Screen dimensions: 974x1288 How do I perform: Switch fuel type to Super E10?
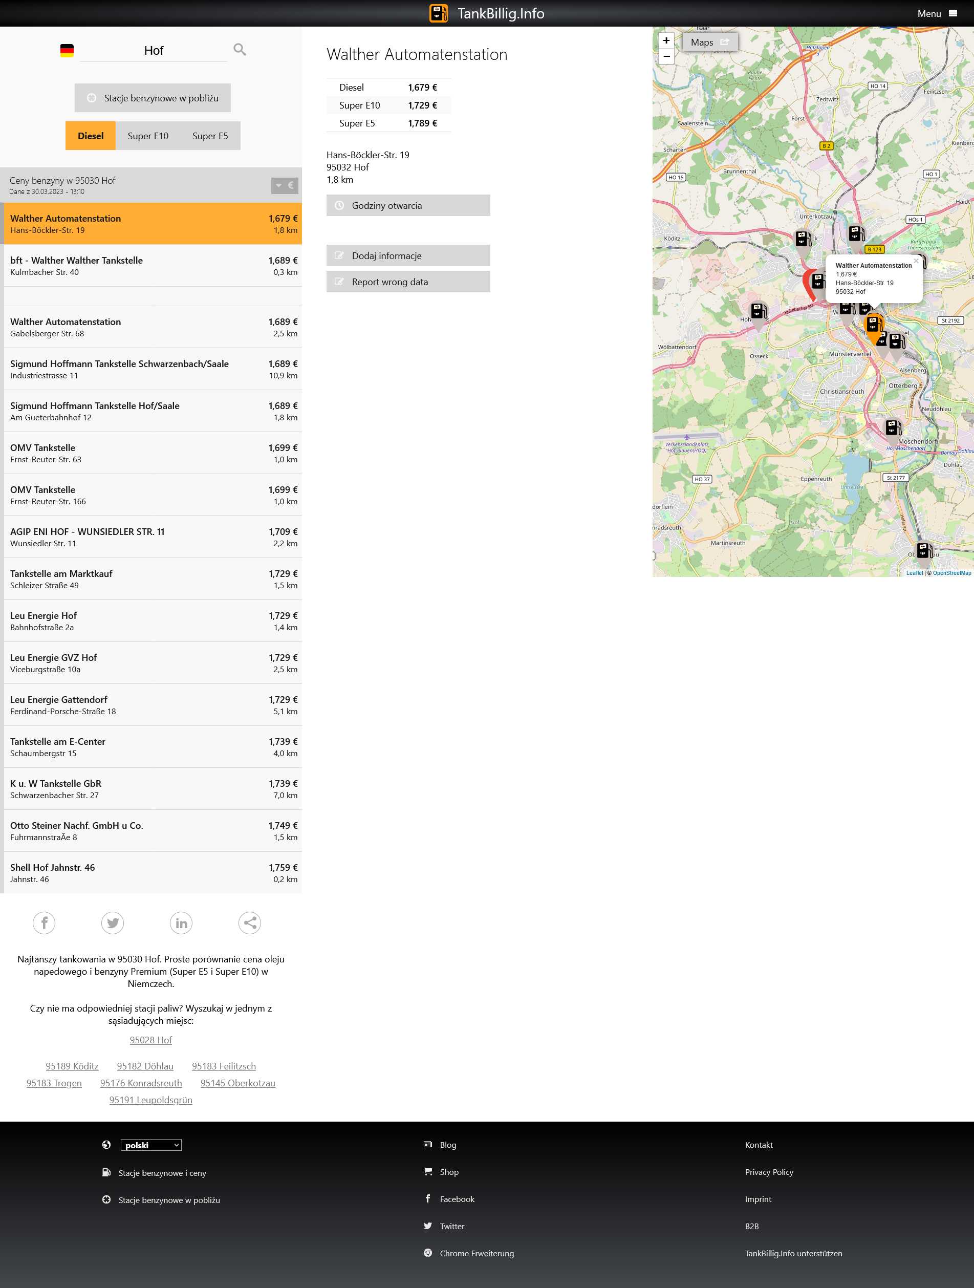point(148,136)
